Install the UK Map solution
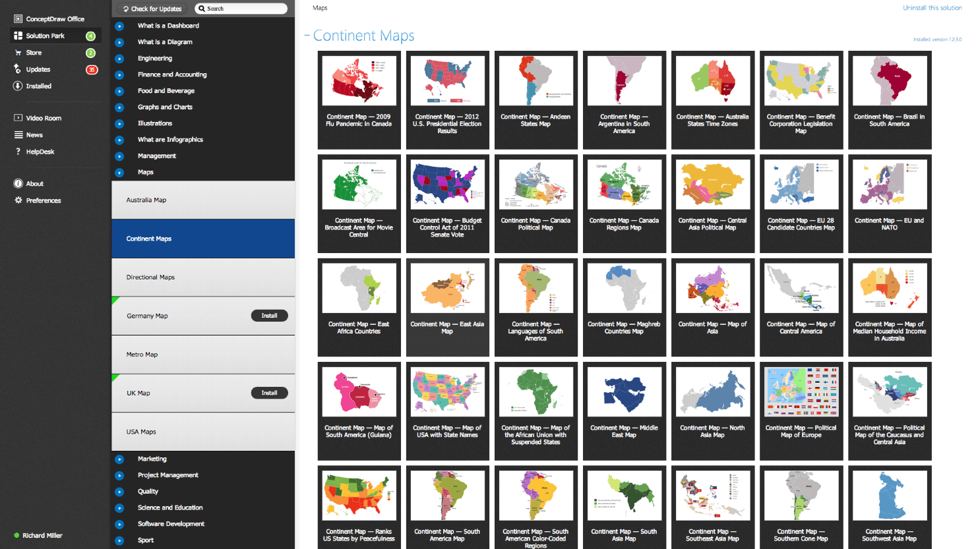The image size is (976, 549). (269, 393)
